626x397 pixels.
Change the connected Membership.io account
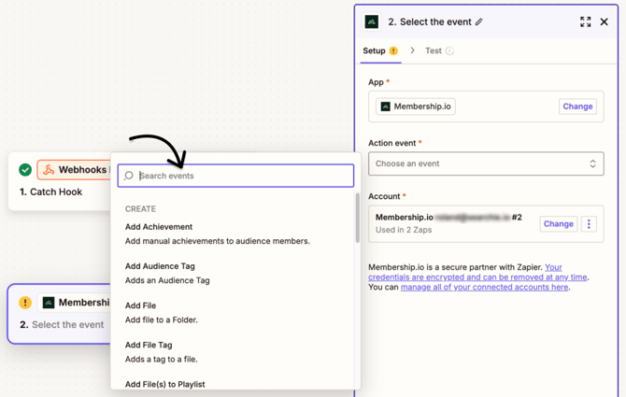[558, 224]
